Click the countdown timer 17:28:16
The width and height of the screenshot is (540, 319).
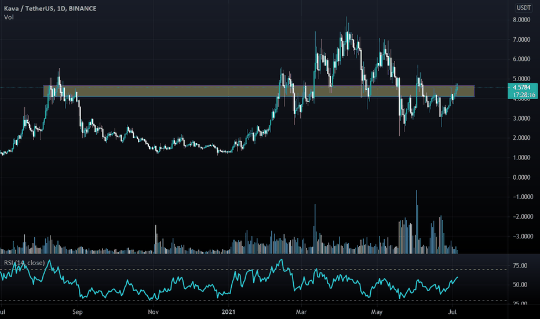point(524,95)
